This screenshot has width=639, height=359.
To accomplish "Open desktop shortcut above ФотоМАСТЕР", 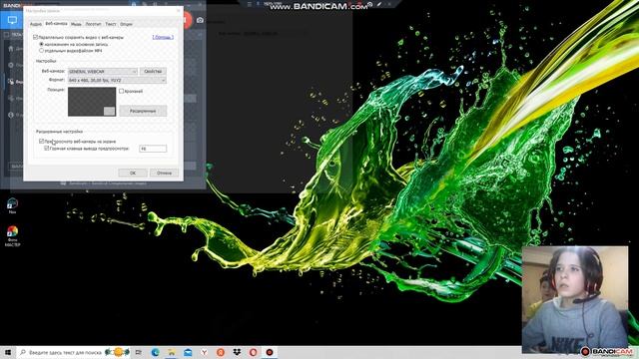I will coord(12,205).
